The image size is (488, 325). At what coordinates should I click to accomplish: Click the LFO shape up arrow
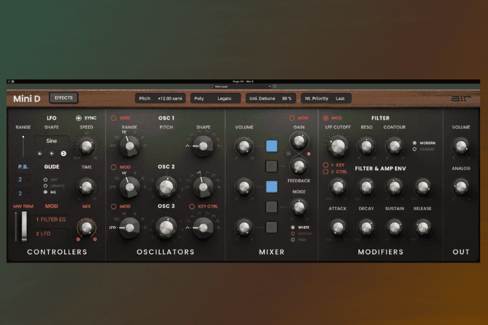coord(40,153)
